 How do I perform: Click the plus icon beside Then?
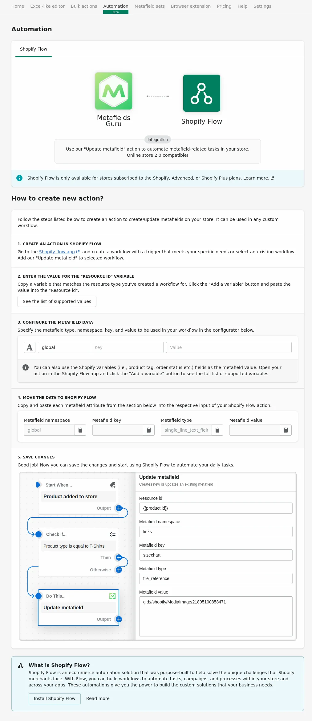pyautogui.click(x=119, y=557)
